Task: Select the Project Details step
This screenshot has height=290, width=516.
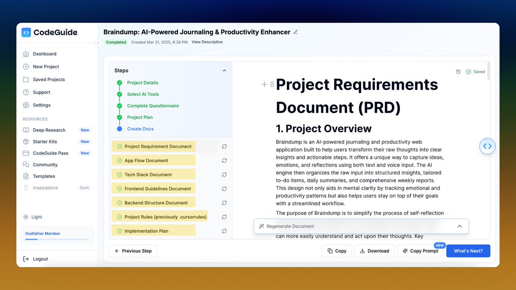Action: (142, 83)
